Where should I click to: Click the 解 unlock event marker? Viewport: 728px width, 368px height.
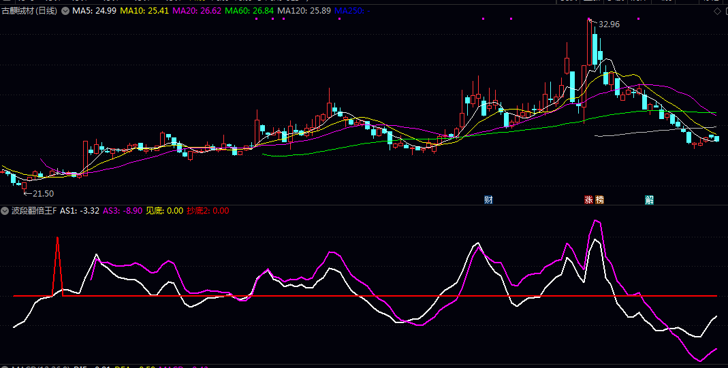(650, 199)
